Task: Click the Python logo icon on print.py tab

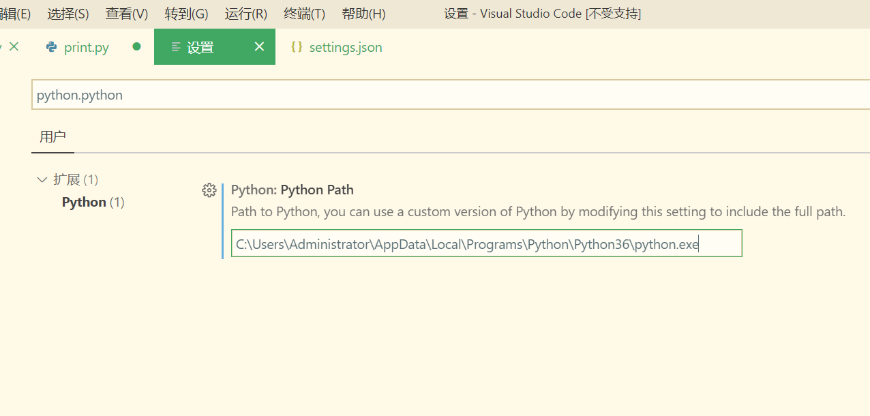Action: pyautogui.click(x=50, y=46)
